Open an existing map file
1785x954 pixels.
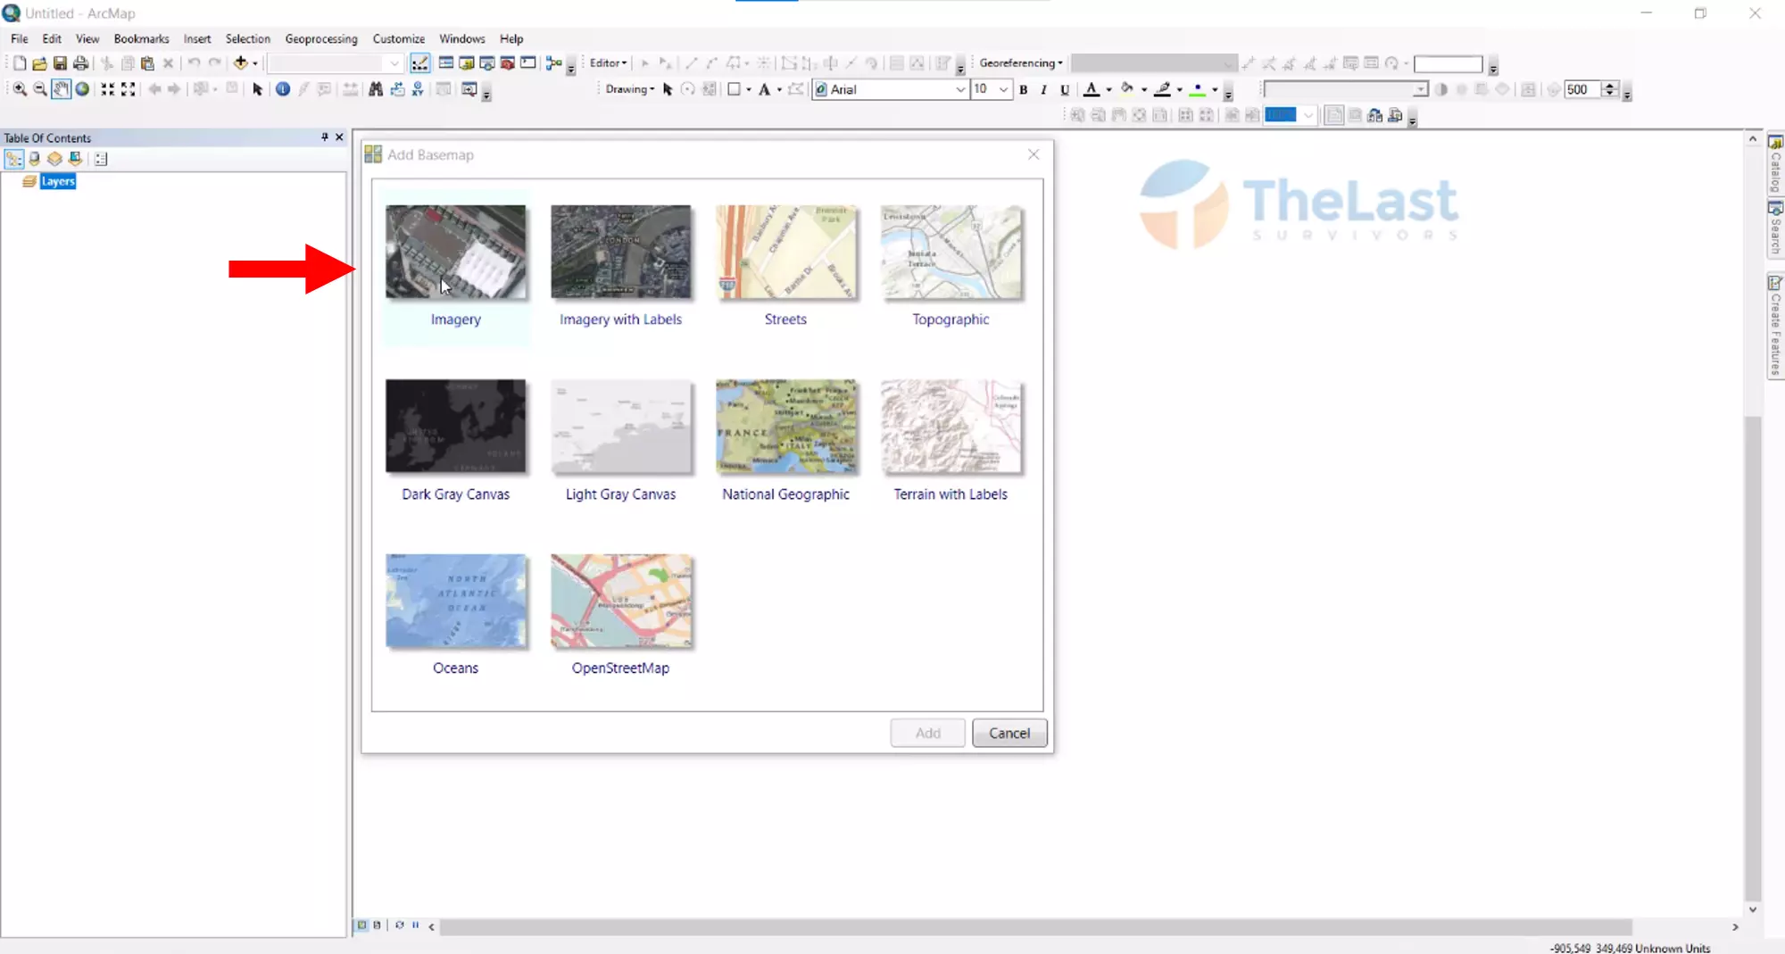click(x=39, y=63)
